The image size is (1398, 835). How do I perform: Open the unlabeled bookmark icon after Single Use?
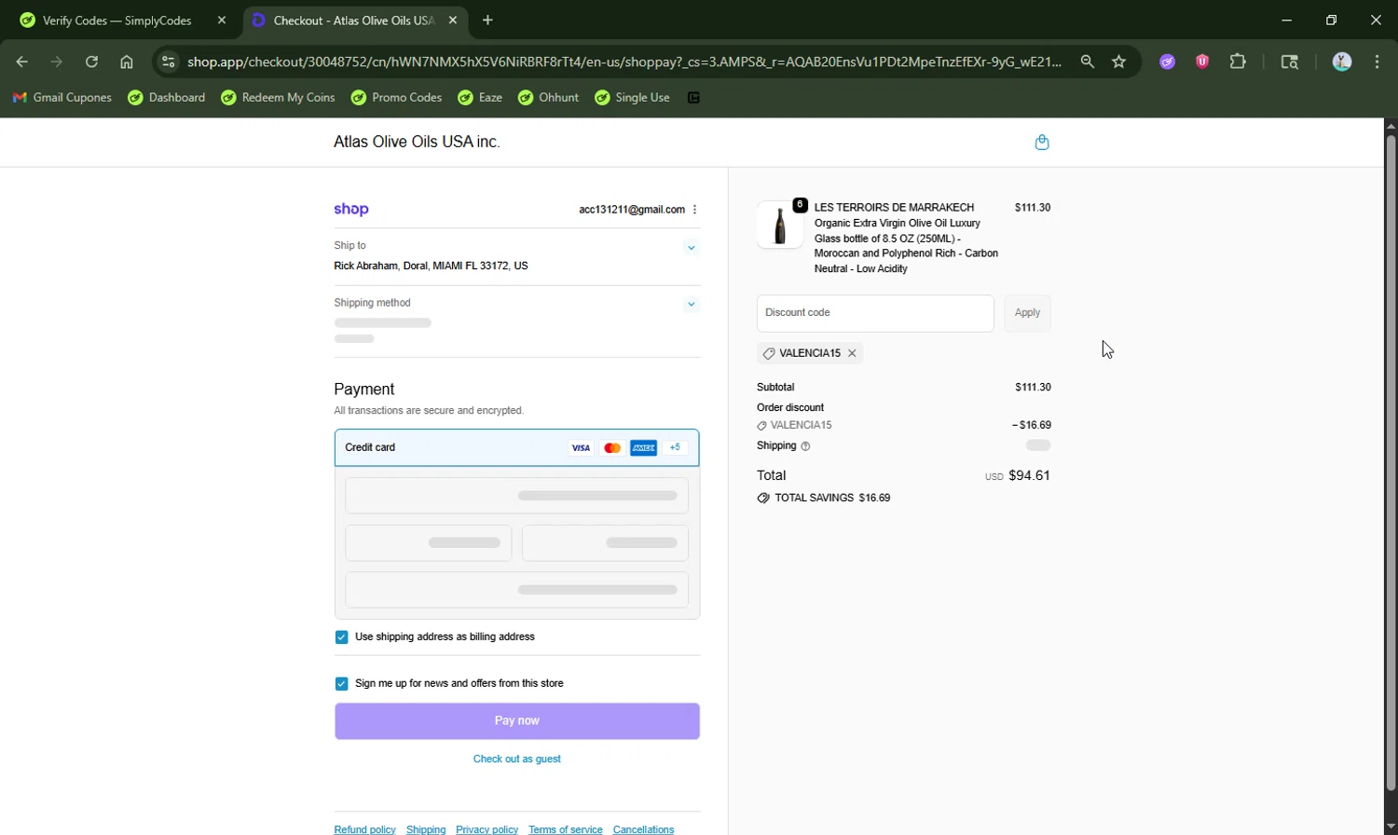point(693,98)
